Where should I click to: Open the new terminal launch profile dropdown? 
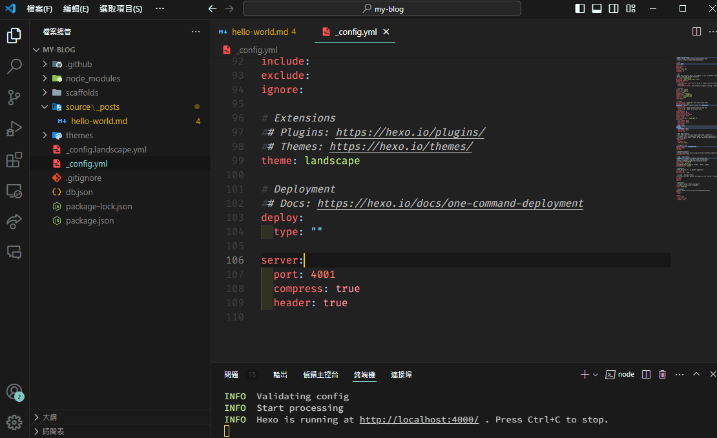coord(596,375)
